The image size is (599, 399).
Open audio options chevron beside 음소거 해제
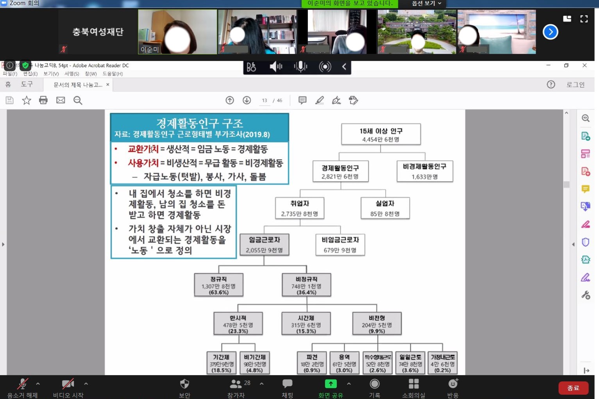(38, 384)
